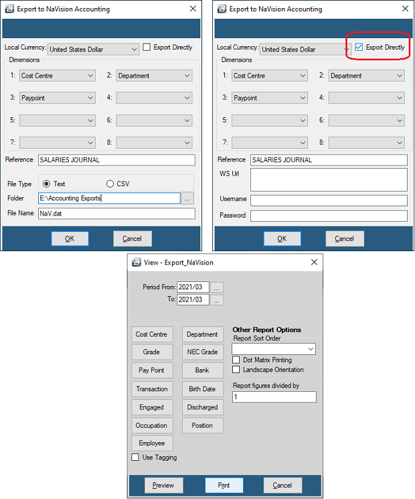Open dimension 4 dropdown in left dialog
This screenshot has width=415, height=499.
point(154,98)
